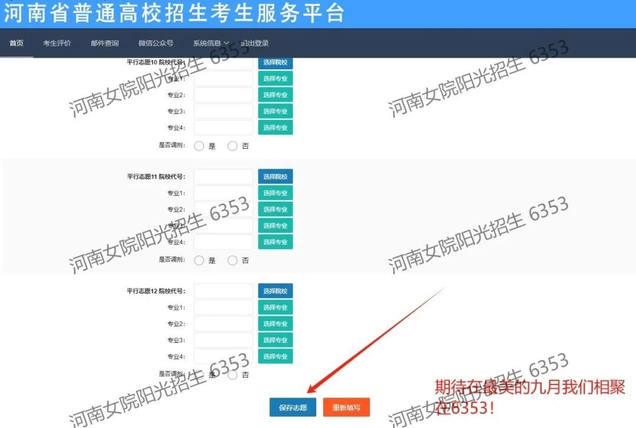Open the 考生评价 menu item
The width and height of the screenshot is (636, 428).
pos(57,43)
